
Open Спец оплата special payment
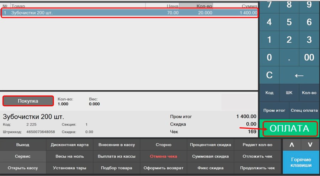304,111
